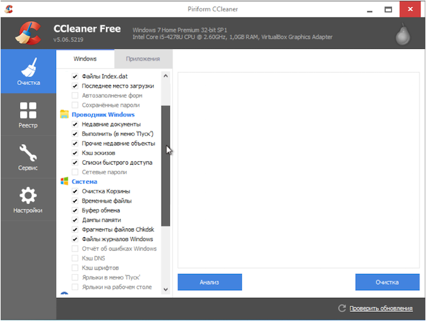Uncheck Последнее место загрузки
Viewport: 426px width, 321px height.
(x=75, y=86)
